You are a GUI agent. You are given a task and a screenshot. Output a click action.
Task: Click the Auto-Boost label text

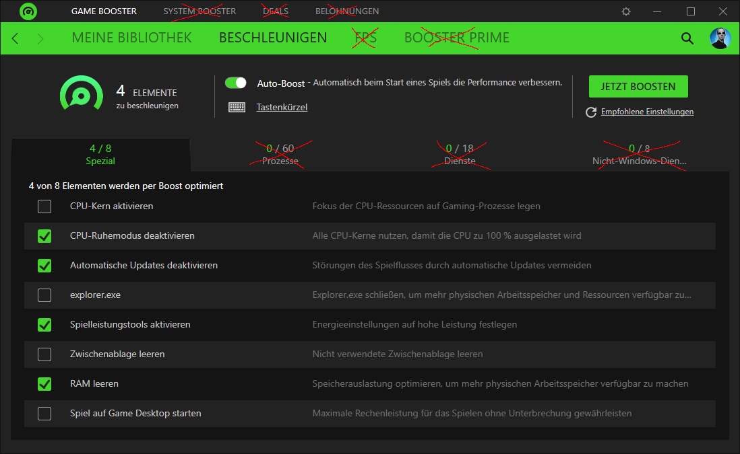pos(281,83)
